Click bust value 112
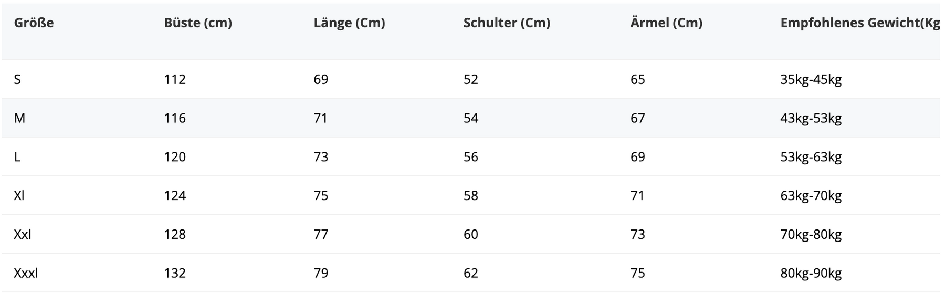 pyautogui.click(x=175, y=80)
